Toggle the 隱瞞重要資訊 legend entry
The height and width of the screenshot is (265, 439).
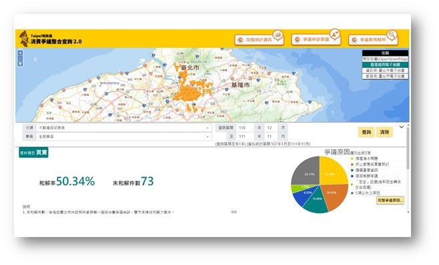click(364, 170)
